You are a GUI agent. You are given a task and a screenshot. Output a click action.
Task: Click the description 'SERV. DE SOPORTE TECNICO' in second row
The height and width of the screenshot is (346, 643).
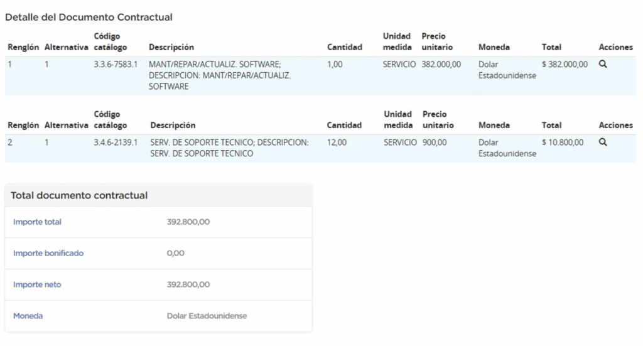tap(229, 148)
